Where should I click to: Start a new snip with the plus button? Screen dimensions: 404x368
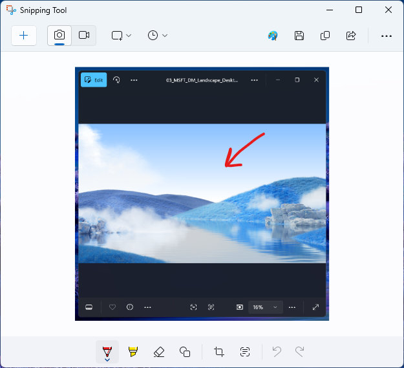(x=24, y=36)
